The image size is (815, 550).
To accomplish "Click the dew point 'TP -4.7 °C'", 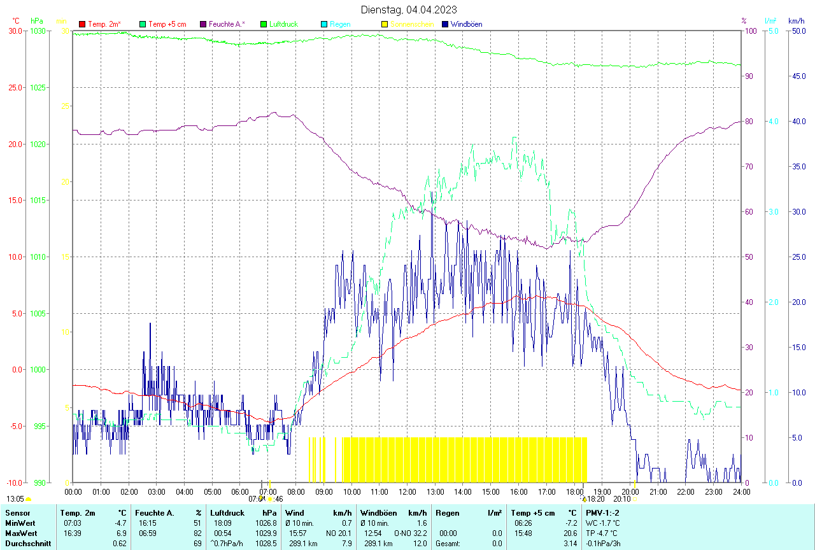I will click(602, 533).
